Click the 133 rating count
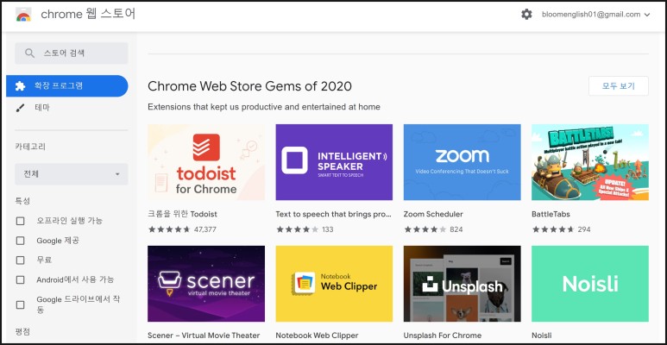Viewport: 667px width, 345px height. [x=328, y=229]
